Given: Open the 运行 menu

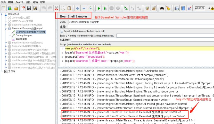Looking at the screenshot, I should 28,2.
